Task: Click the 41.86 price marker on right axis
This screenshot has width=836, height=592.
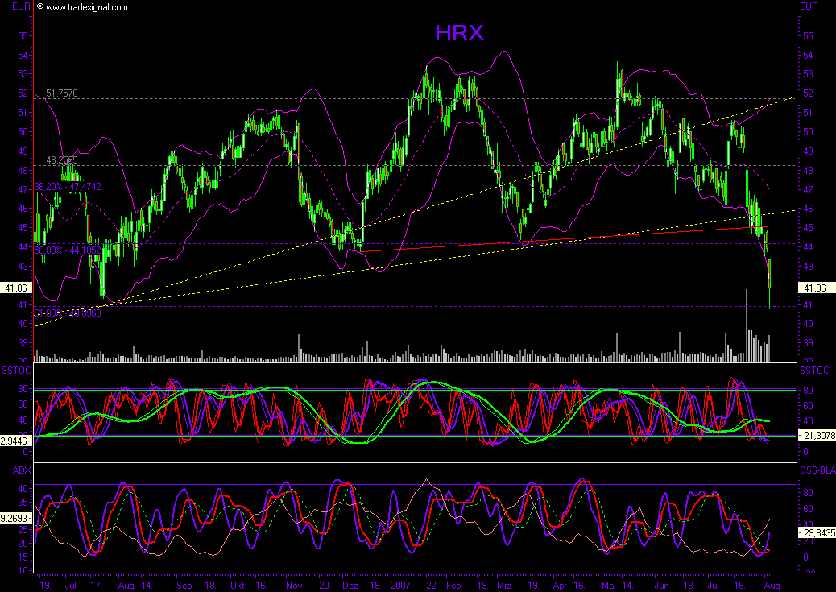Action: click(x=813, y=286)
